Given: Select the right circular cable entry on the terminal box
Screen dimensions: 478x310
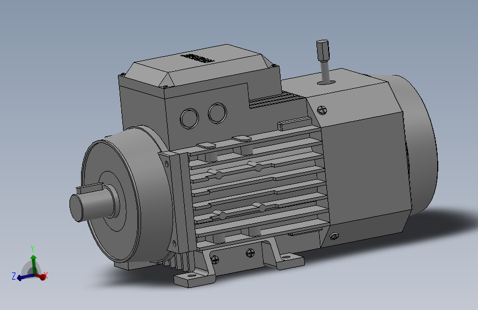Looking at the screenshot, I should point(217,113).
